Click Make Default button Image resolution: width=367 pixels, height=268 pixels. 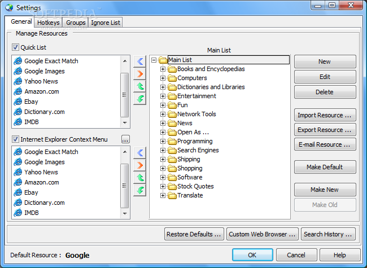click(x=325, y=167)
